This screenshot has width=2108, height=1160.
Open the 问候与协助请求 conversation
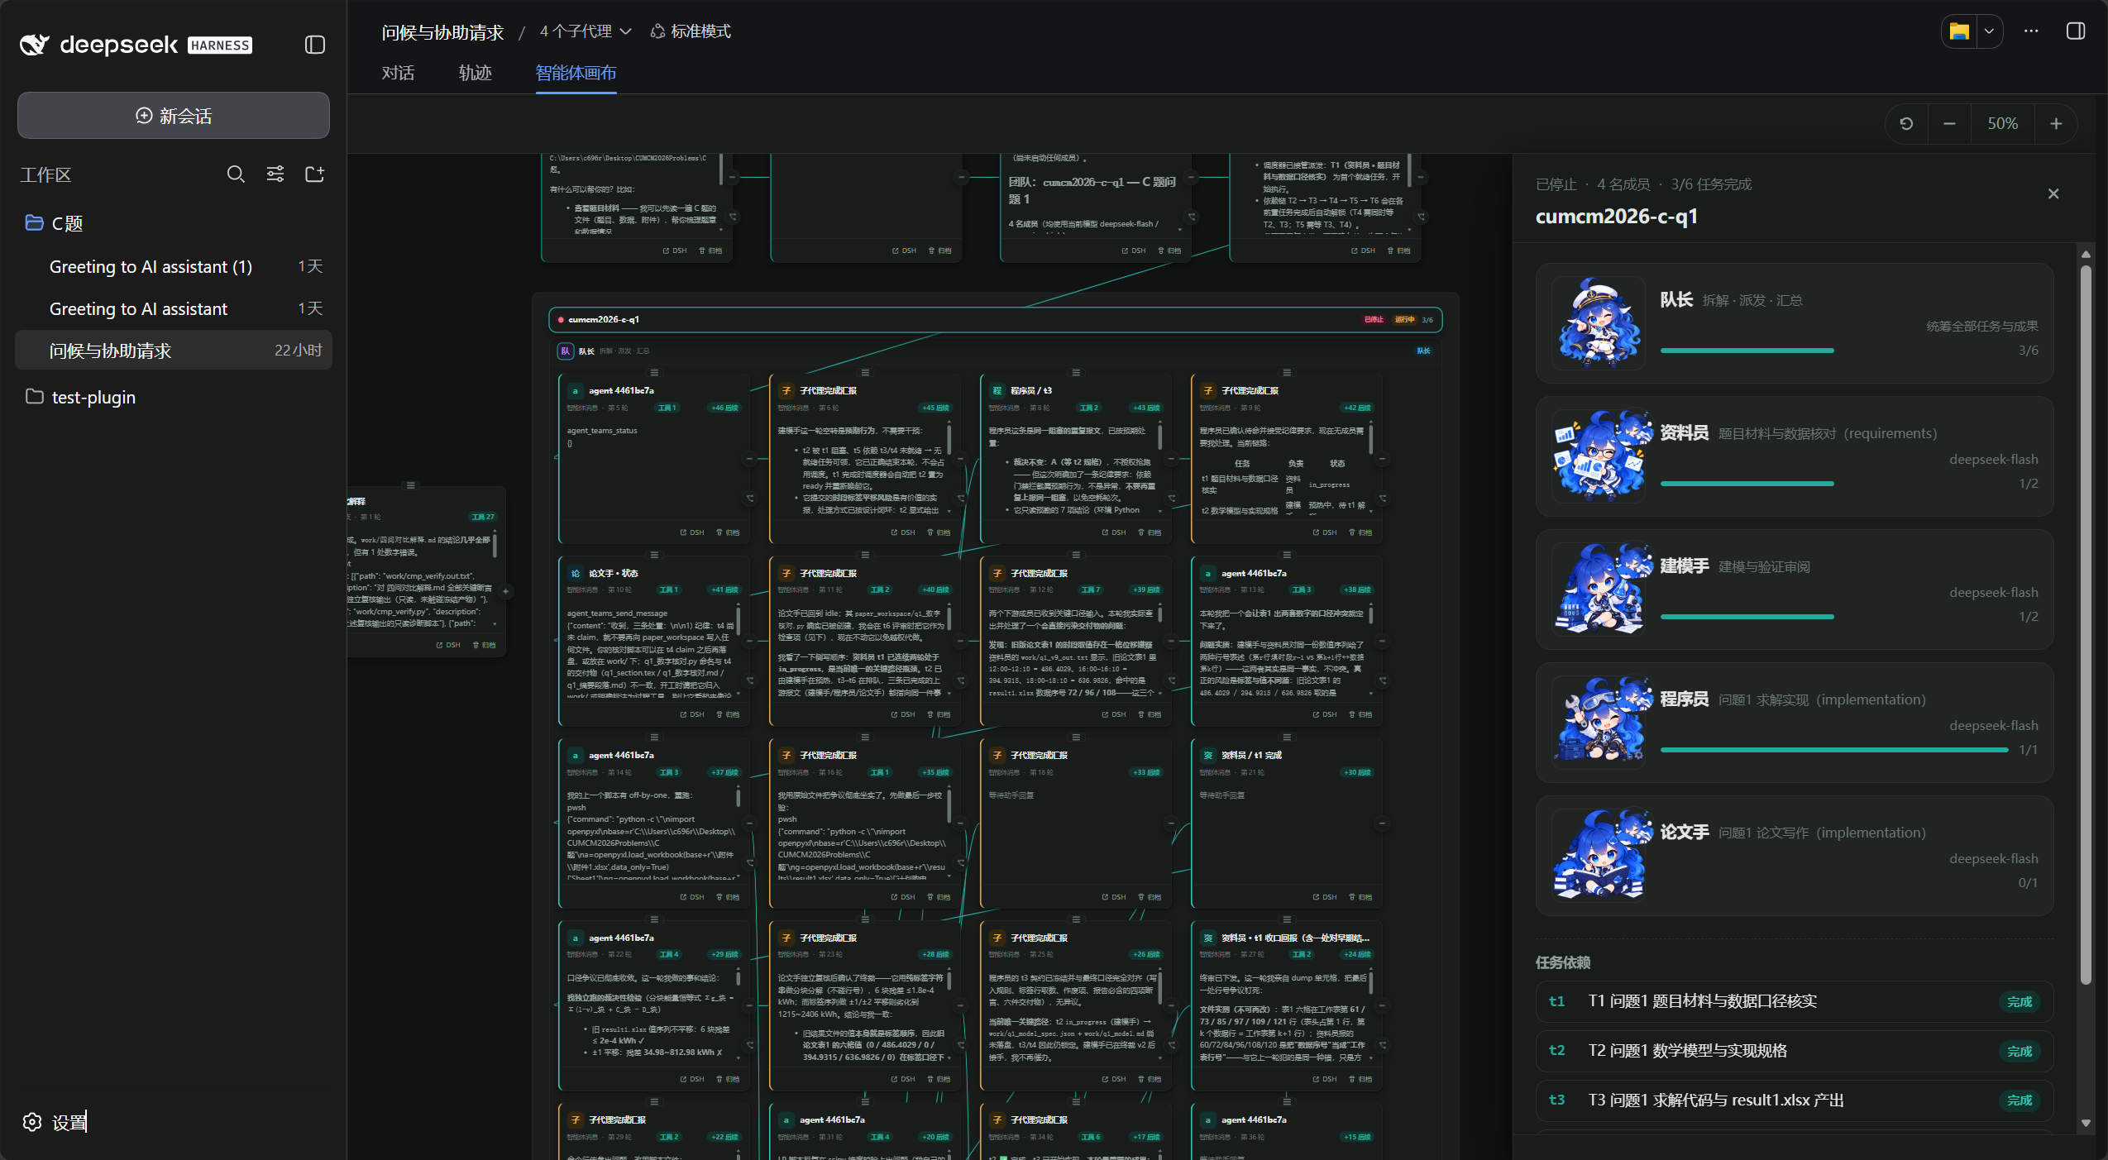click(x=174, y=351)
